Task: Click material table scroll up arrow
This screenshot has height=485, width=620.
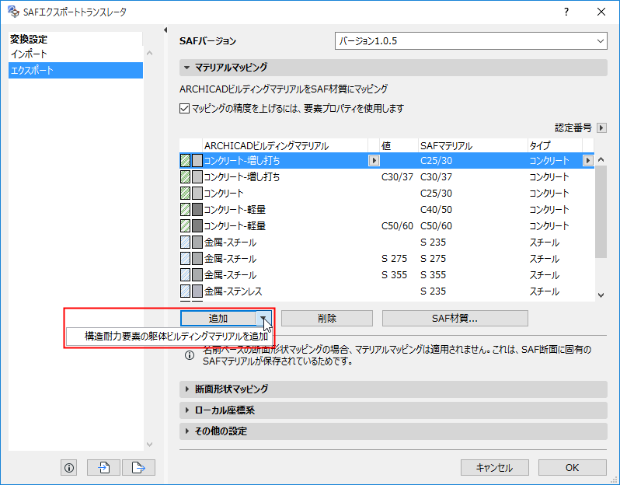Action: click(x=601, y=159)
